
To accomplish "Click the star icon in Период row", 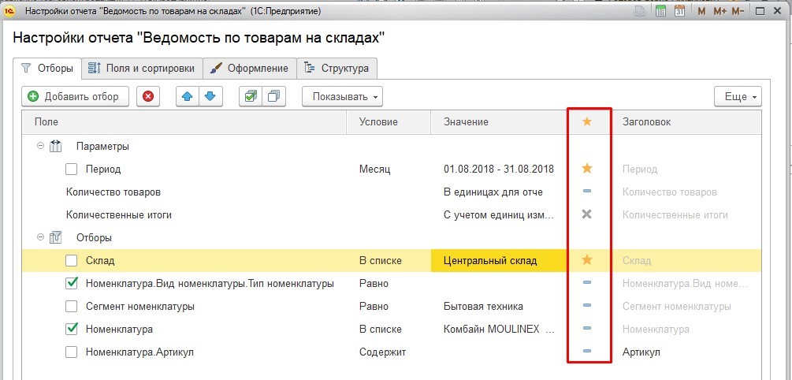I will click(586, 169).
